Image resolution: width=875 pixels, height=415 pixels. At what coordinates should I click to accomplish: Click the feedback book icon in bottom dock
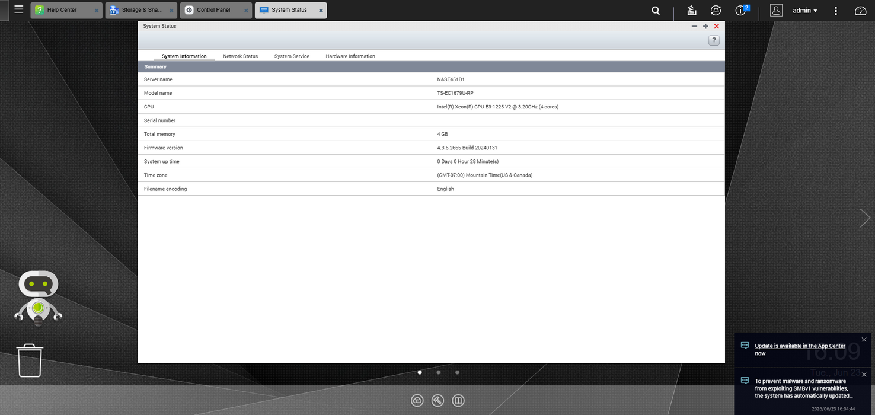[458, 401]
